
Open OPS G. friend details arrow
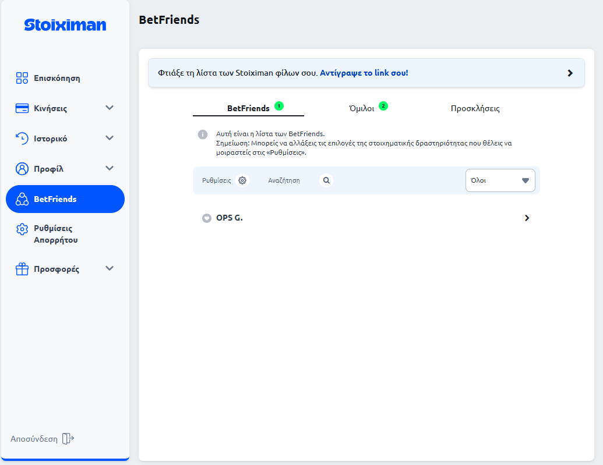coord(527,218)
